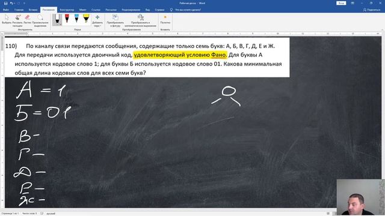Insert a Полотно drawing canvas
The width and height of the screenshot is (385, 216).
tap(165, 20)
